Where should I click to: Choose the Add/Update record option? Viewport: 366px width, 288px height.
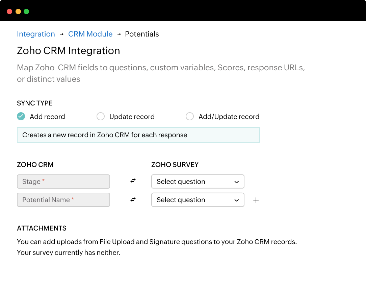click(x=190, y=116)
